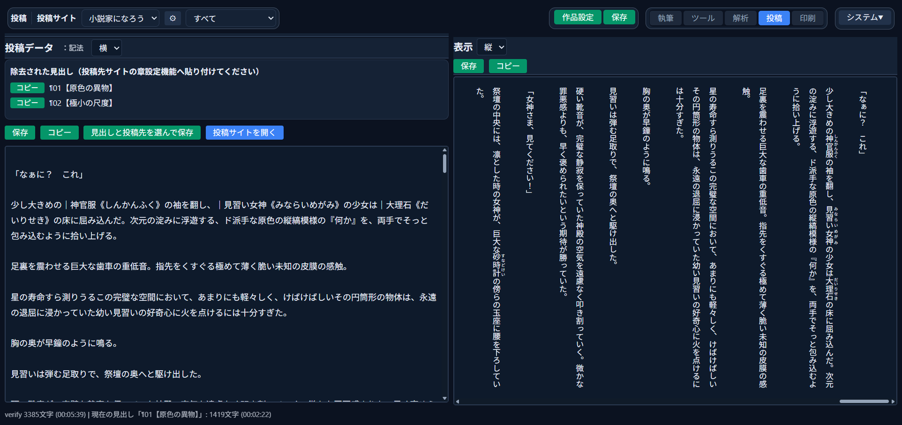Click 保存 below the removed headings panel
Image resolution: width=902 pixels, height=425 pixels.
[20, 133]
